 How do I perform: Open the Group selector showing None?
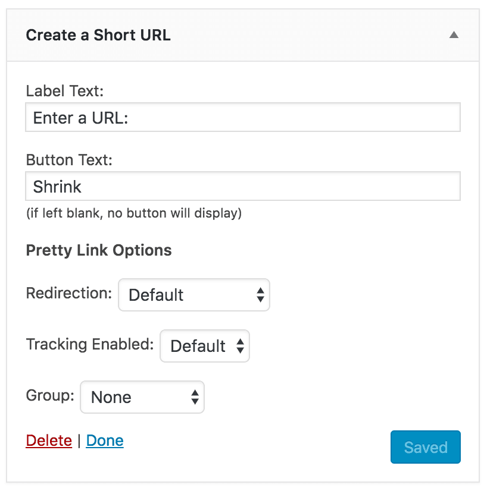pos(142,397)
